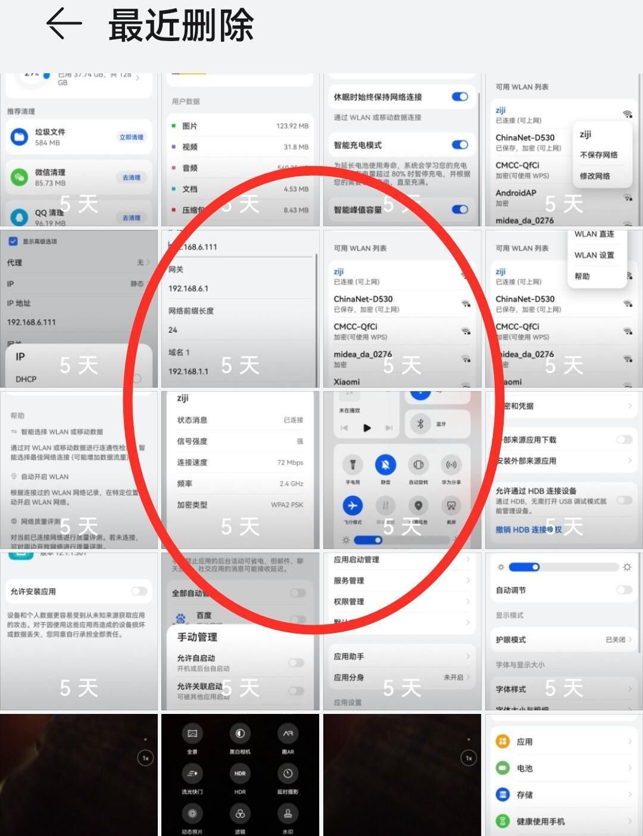Expand the 护眼模式 已关闭 chevron

coord(630,640)
